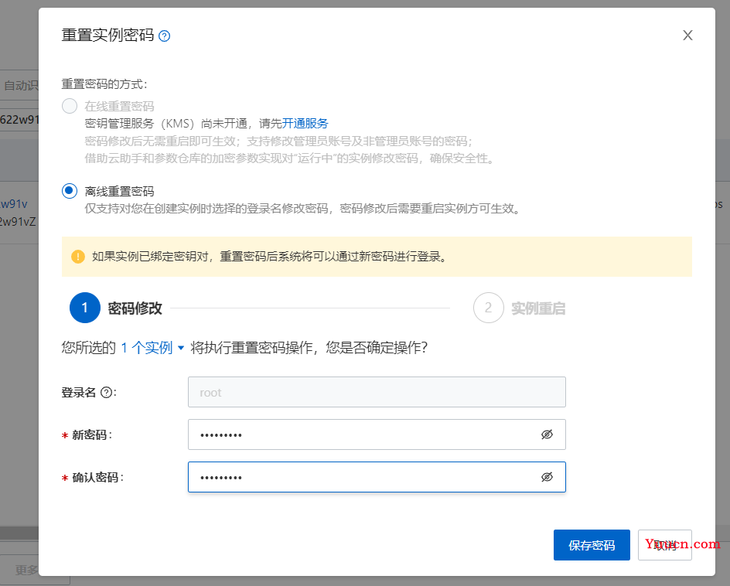Viewport: 730px width, 586px height.
Task: Click help icon beside 登录名
Action: [106, 393]
